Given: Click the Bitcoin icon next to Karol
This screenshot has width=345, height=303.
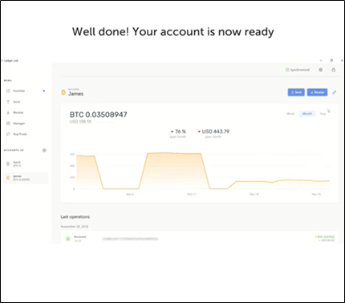Looking at the screenshot, I should (x=8, y=164).
